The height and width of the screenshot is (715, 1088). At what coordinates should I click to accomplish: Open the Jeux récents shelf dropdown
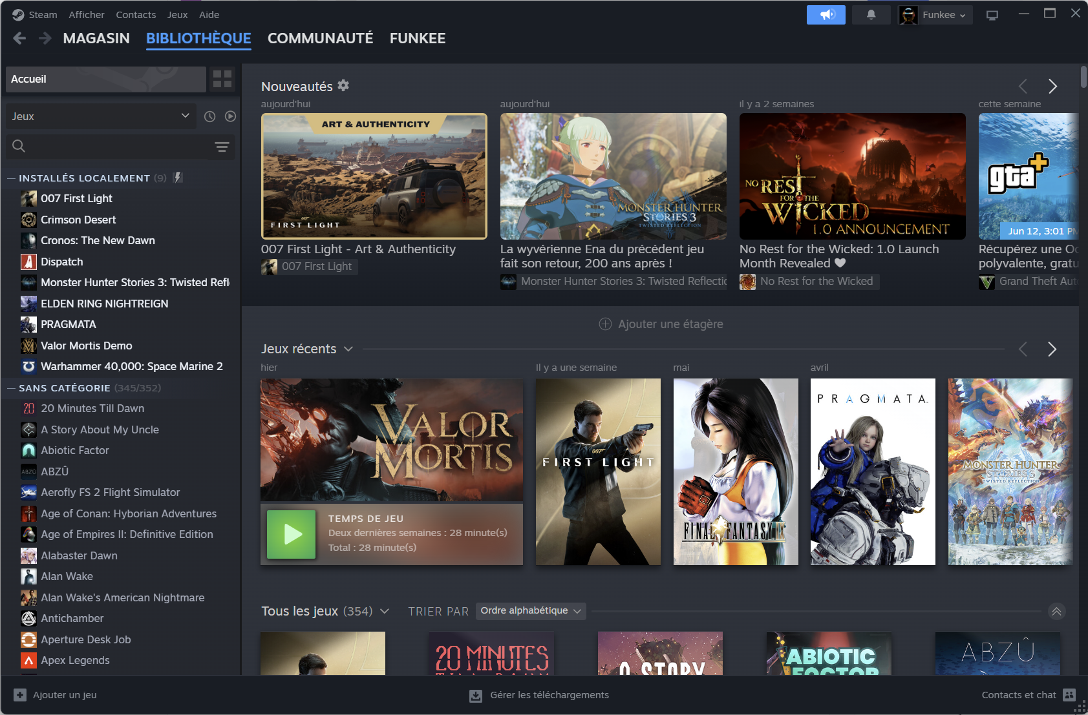pyautogui.click(x=348, y=349)
